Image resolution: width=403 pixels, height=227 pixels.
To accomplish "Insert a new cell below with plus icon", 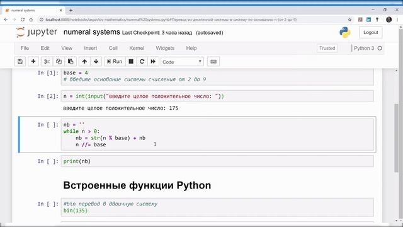I will pyautogui.click(x=33, y=62).
